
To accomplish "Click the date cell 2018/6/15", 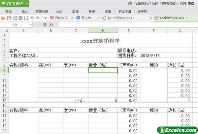I will point(166,55).
